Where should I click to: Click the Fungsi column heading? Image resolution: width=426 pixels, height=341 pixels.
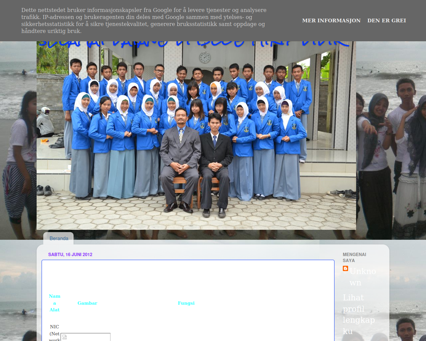(x=186, y=303)
